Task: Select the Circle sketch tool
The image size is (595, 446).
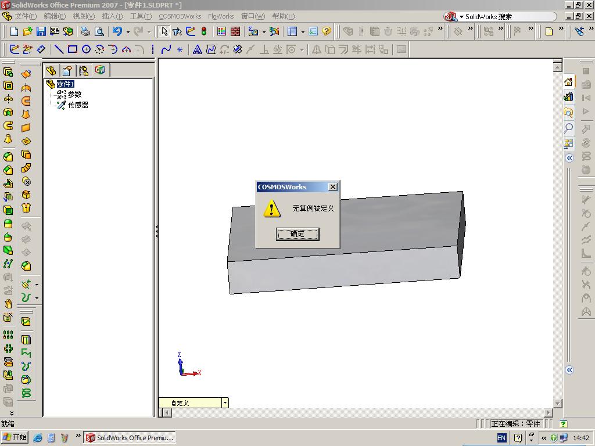Action: pos(86,49)
